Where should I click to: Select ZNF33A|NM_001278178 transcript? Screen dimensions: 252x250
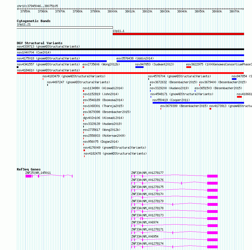click(147, 208)
